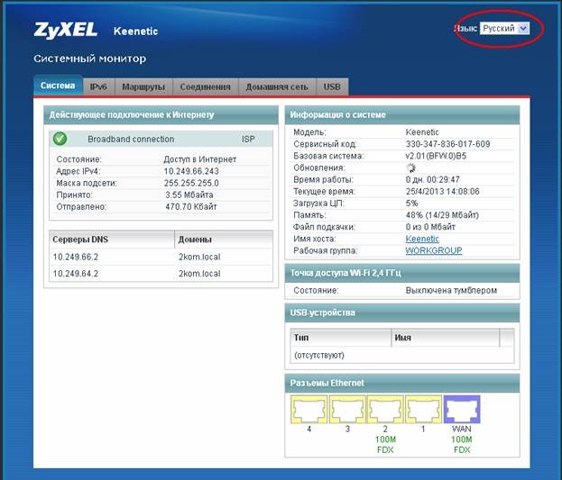Open the Маршруты tab
Screen dimensions: 562x480
[x=143, y=87]
